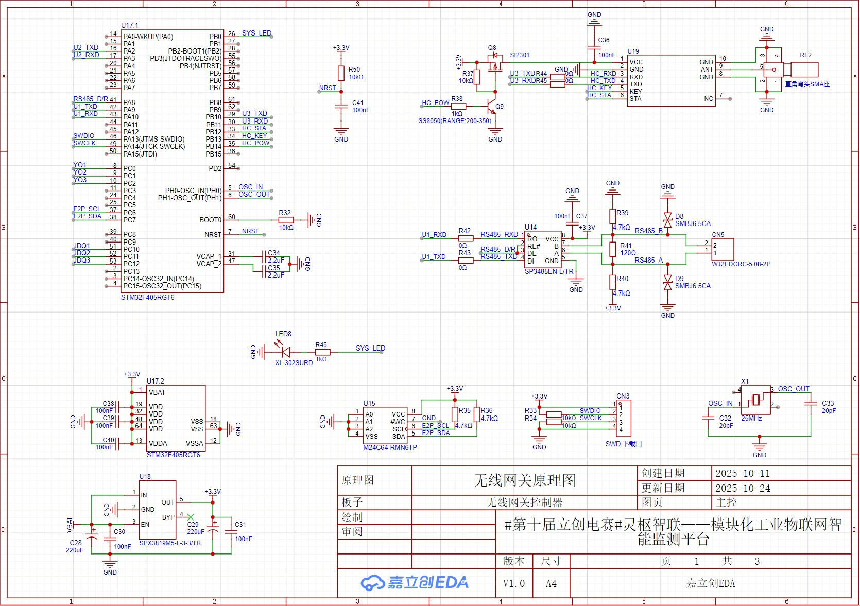This screenshot has height=606, width=860.
Task: Click the STM32F405RGT6 U17.1 chip body
Action: coord(172,161)
